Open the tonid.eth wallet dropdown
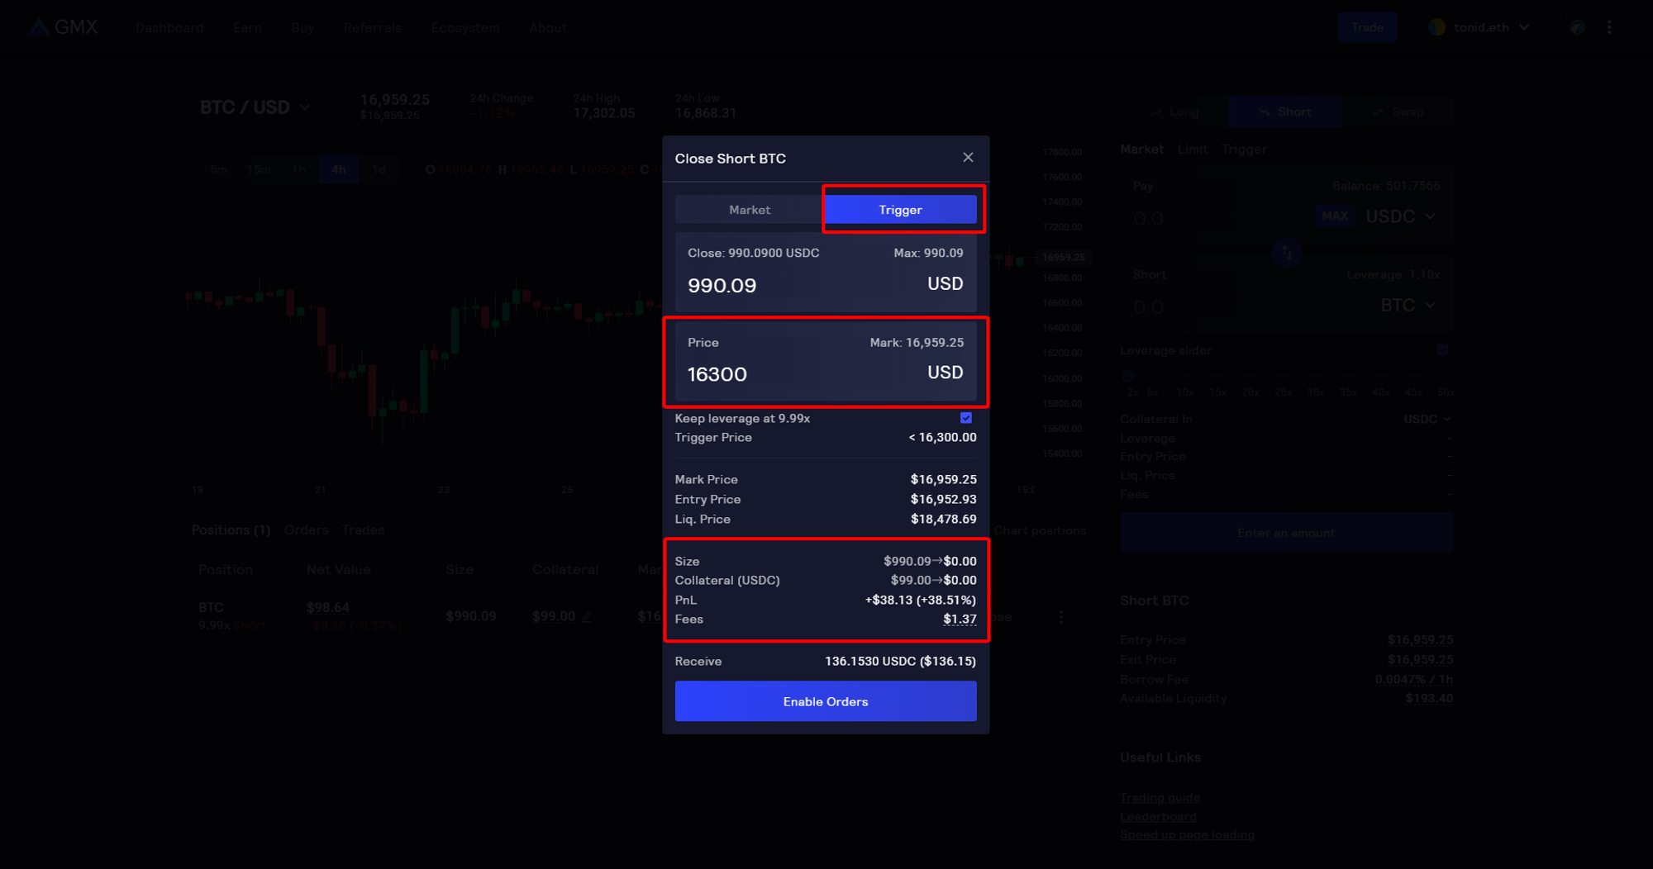 pyautogui.click(x=1479, y=27)
